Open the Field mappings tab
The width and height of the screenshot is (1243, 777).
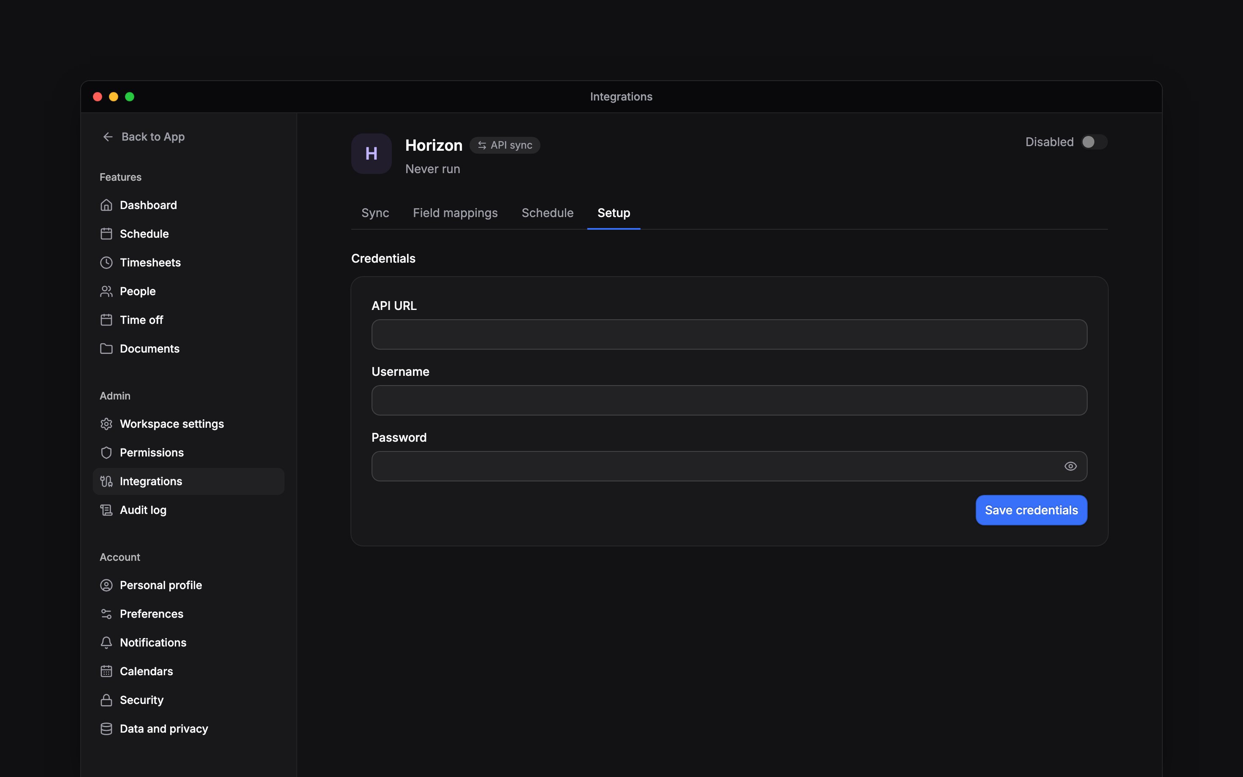455,213
